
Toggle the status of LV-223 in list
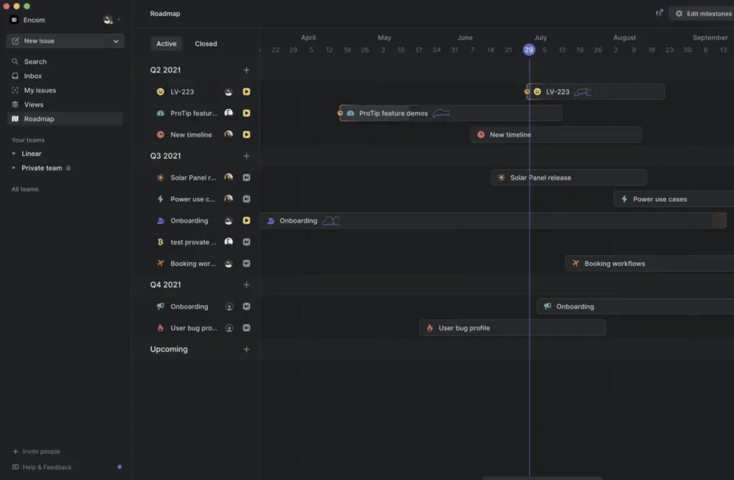tap(247, 92)
